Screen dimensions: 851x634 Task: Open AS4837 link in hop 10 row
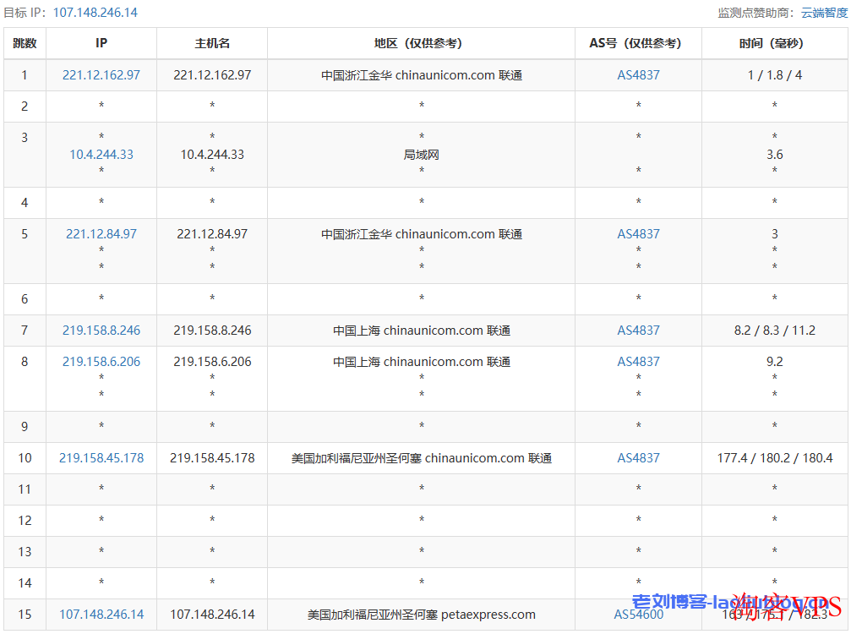(x=638, y=457)
